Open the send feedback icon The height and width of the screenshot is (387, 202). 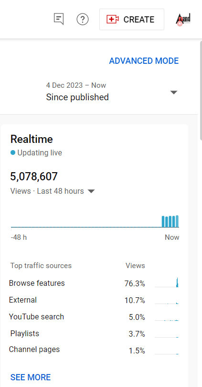(59, 19)
